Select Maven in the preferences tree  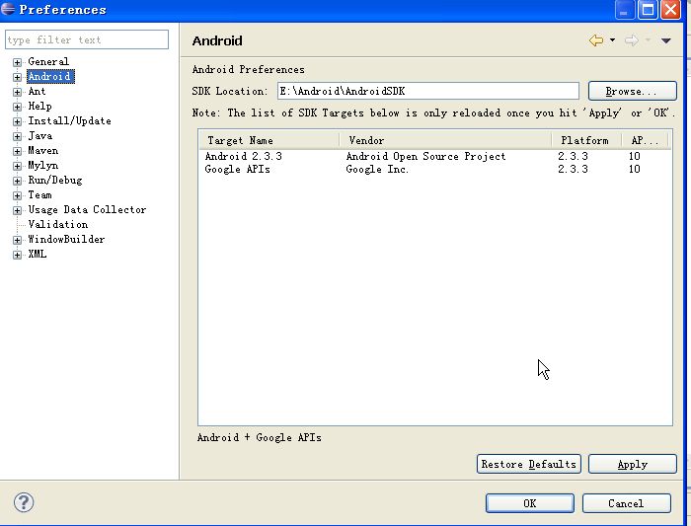tap(42, 151)
